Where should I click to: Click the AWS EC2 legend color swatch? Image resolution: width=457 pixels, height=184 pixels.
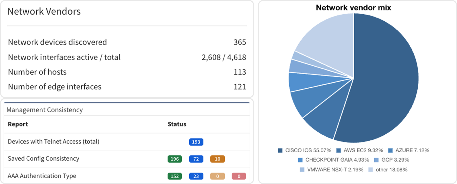(338, 150)
